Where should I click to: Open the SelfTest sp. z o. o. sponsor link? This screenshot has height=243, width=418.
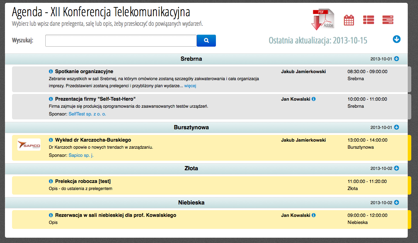pyautogui.click(x=87, y=114)
